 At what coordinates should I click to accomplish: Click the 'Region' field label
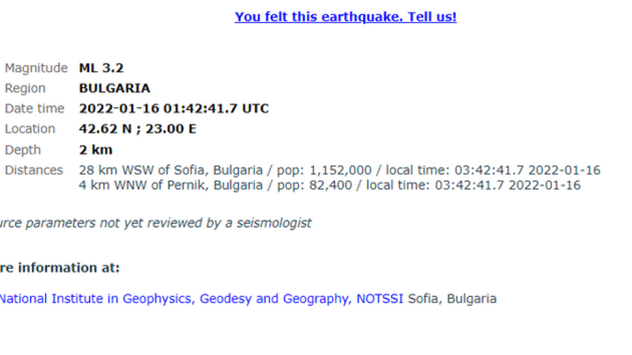[25, 88]
